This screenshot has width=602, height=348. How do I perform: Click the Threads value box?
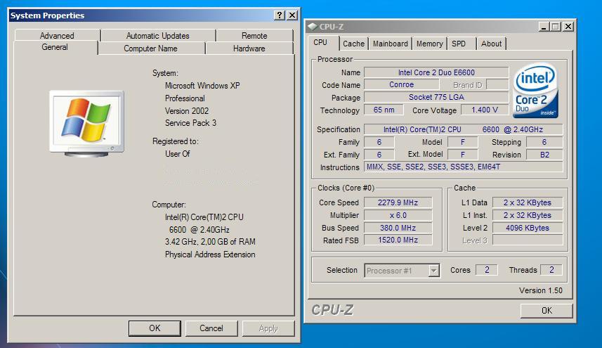point(551,270)
